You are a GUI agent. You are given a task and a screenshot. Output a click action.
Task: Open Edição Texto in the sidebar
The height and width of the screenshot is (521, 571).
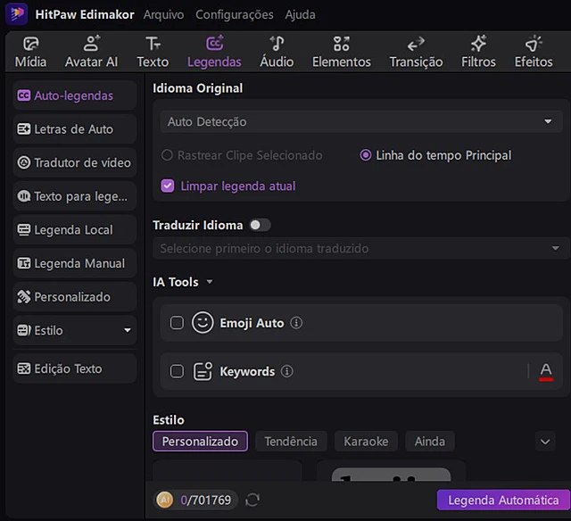point(75,368)
